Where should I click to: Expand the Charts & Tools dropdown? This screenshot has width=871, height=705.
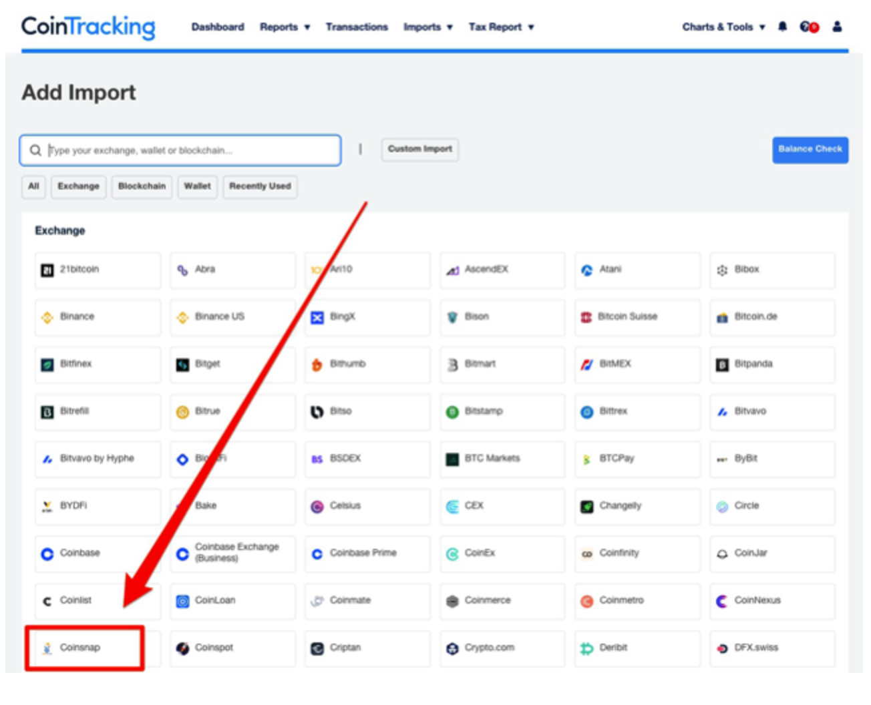pyautogui.click(x=723, y=27)
